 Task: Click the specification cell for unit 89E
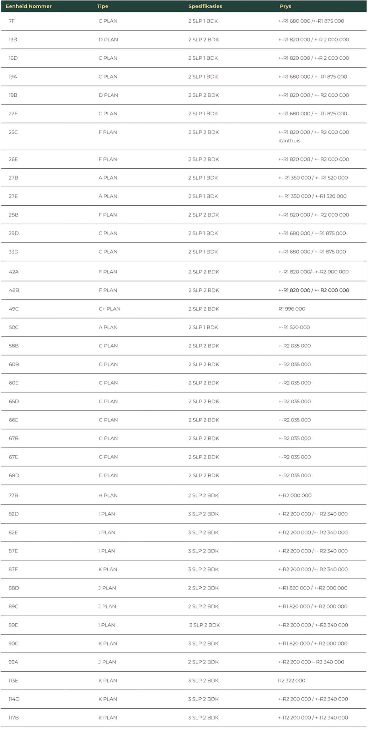pyautogui.click(x=204, y=625)
